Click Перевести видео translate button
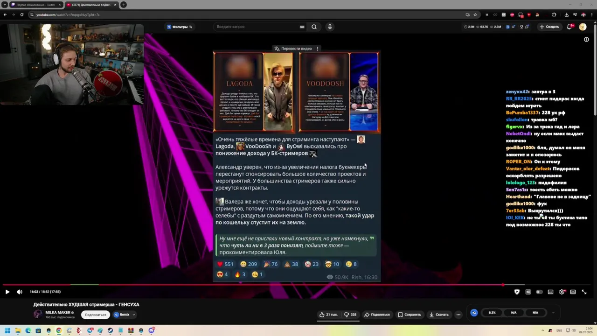Image resolution: width=597 pixels, height=336 pixels. pyautogui.click(x=293, y=49)
